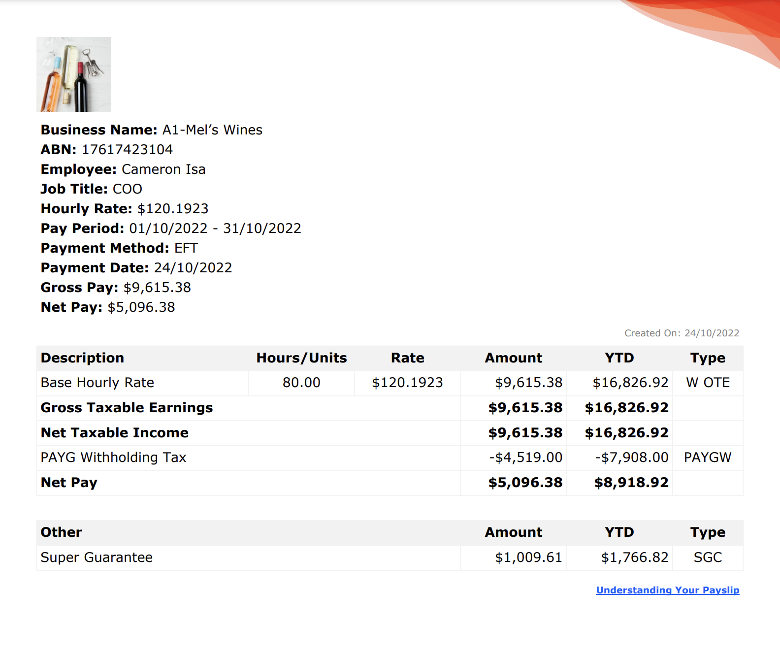The image size is (780, 654).
Task: Click the Description column header
Action: pos(82,358)
